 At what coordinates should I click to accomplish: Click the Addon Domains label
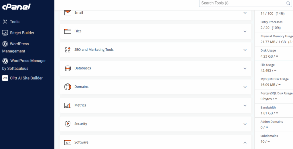[x=272, y=122]
